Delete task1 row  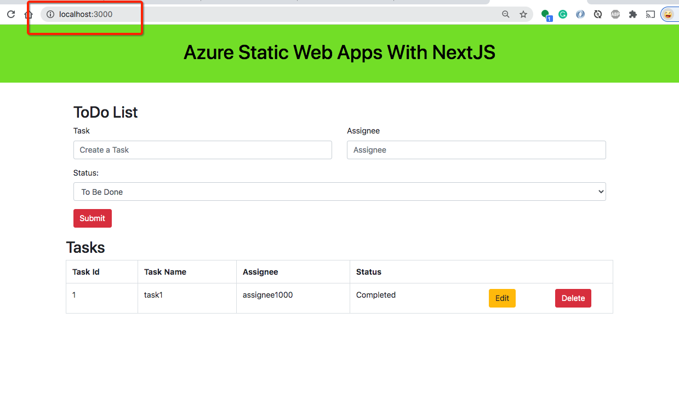pos(573,298)
